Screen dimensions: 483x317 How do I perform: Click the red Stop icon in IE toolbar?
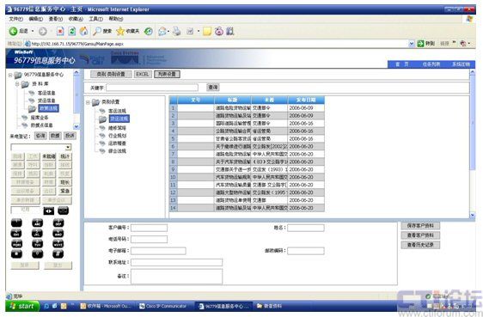coord(60,31)
